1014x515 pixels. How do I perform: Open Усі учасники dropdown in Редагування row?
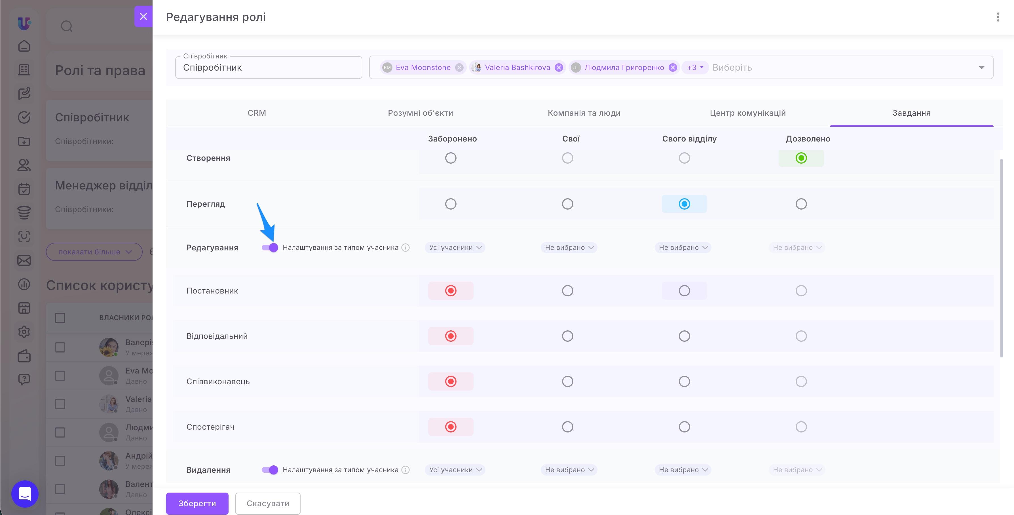tap(455, 248)
